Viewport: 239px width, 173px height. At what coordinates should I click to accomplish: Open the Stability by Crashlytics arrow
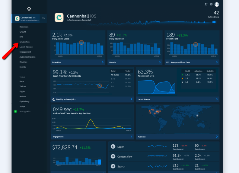(x=131, y=99)
